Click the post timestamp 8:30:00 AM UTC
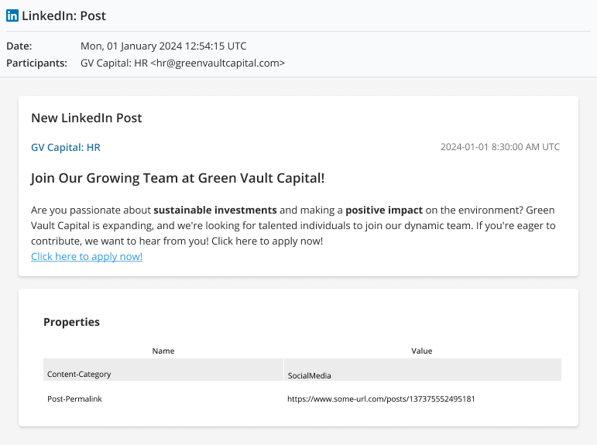 click(x=500, y=147)
